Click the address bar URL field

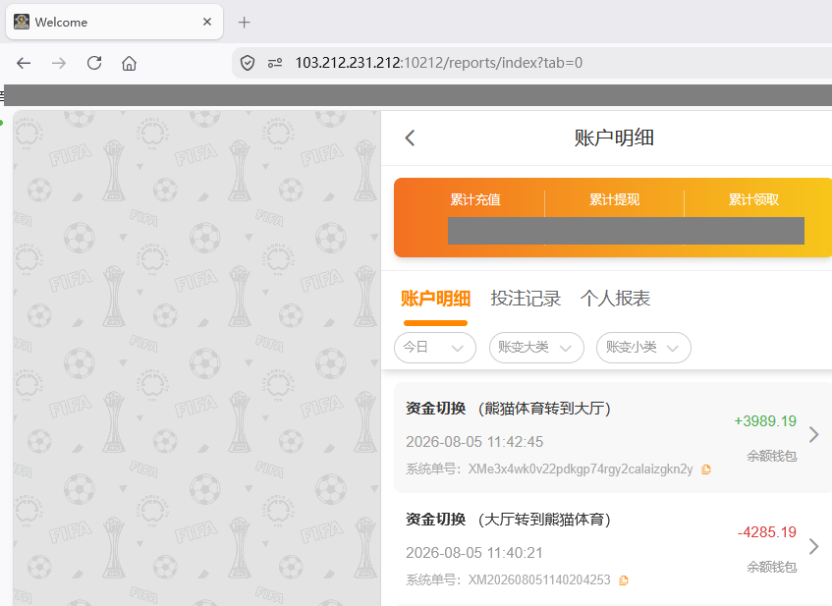[x=530, y=63]
